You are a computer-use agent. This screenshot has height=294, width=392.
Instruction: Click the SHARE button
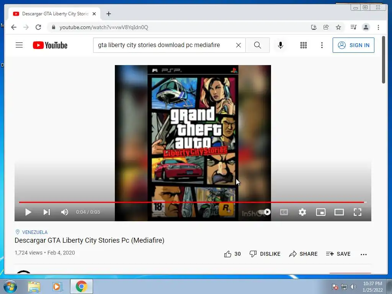[x=303, y=254]
